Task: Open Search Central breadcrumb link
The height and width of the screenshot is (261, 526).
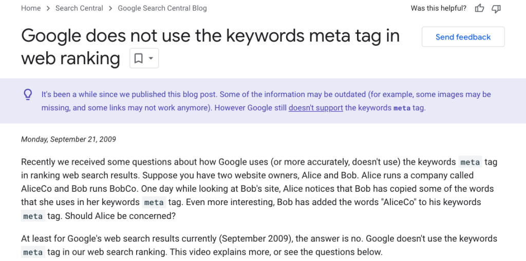Action: point(79,8)
